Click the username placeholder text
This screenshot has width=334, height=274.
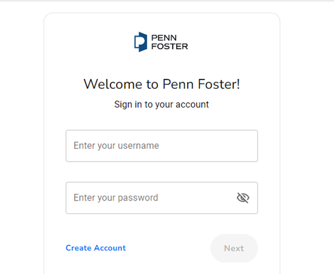coord(117,146)
